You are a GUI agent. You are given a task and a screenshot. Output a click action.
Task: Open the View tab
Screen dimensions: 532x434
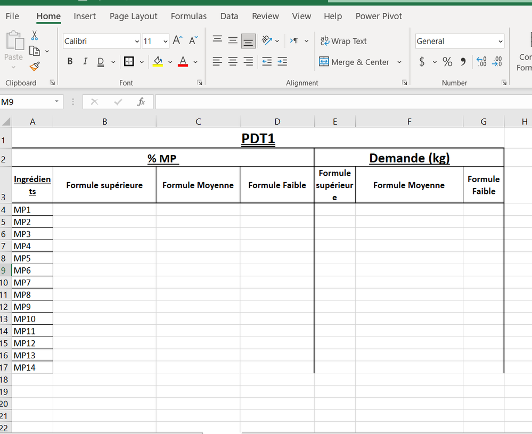tap(301, 17)
